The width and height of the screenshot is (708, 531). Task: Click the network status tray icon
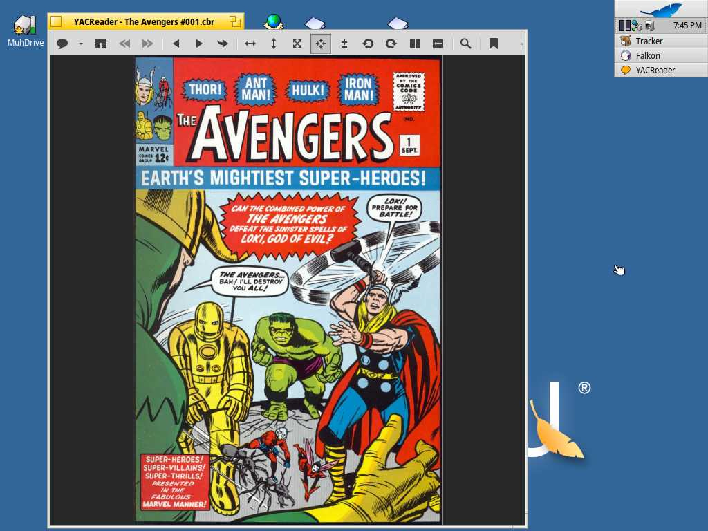point(637,26)
